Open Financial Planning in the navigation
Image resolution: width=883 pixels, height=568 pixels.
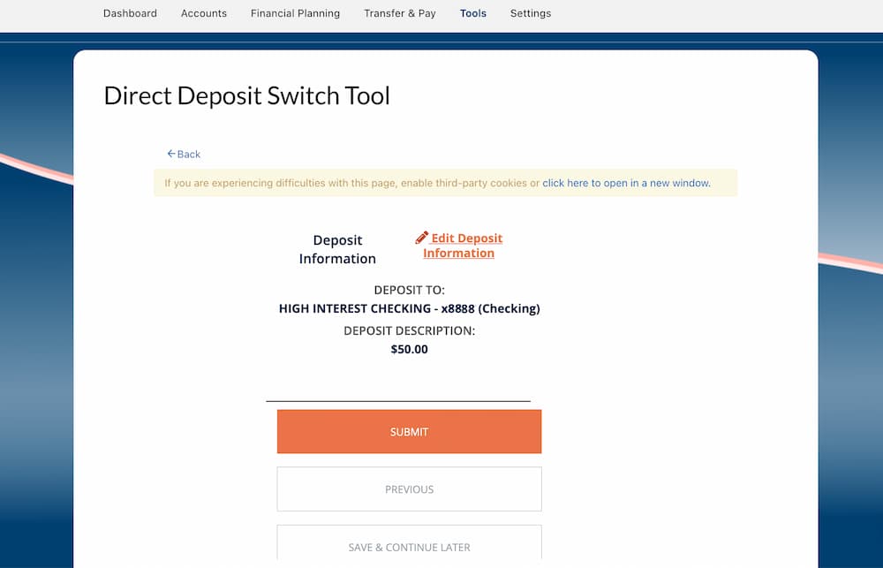295,13
